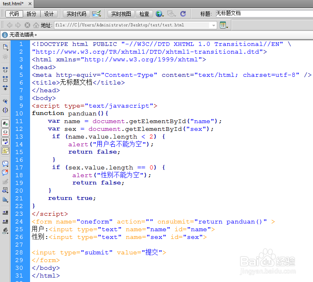The height and width of the screenshot is (282, 313).
Task: Switch to 代码 (Code) view
Action: click(14, 14)
